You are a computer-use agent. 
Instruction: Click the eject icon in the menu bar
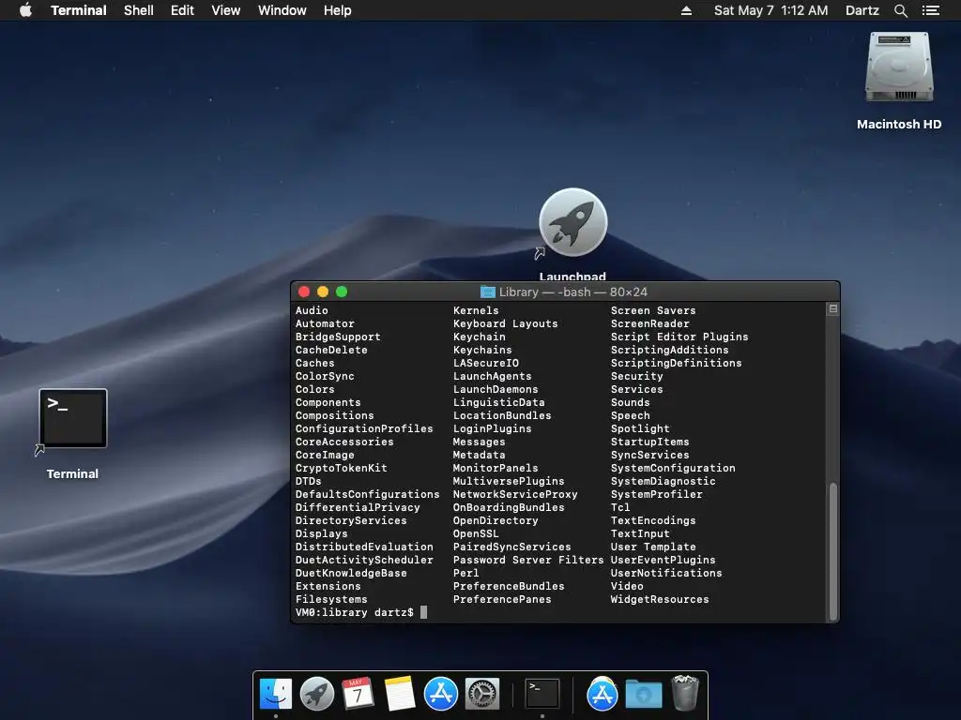tap(686, 10)
